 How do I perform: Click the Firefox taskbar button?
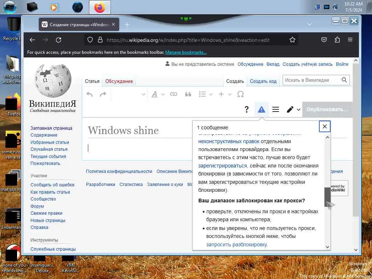pyautogui.click(x=100, y=7)
